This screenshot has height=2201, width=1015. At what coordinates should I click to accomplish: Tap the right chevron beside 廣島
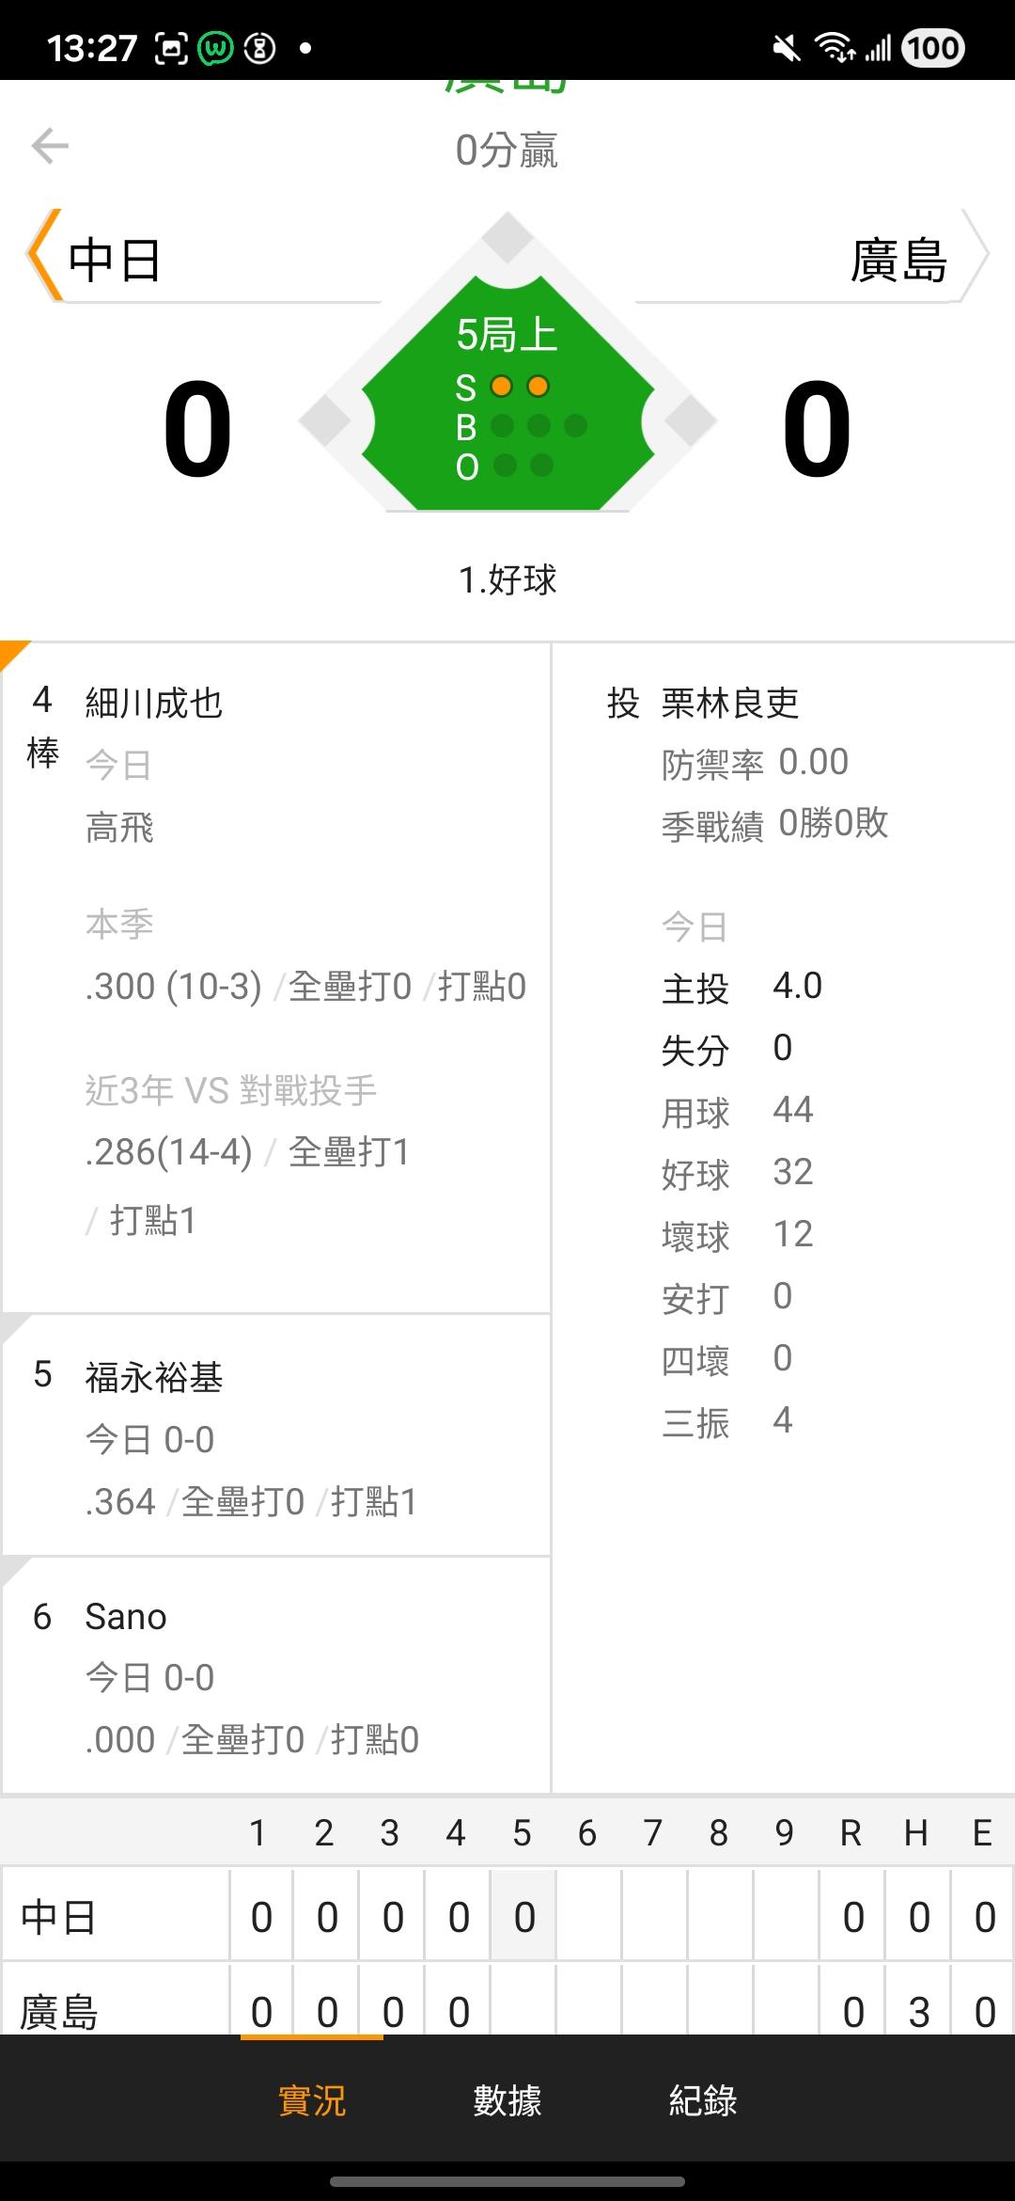point(976,256)
